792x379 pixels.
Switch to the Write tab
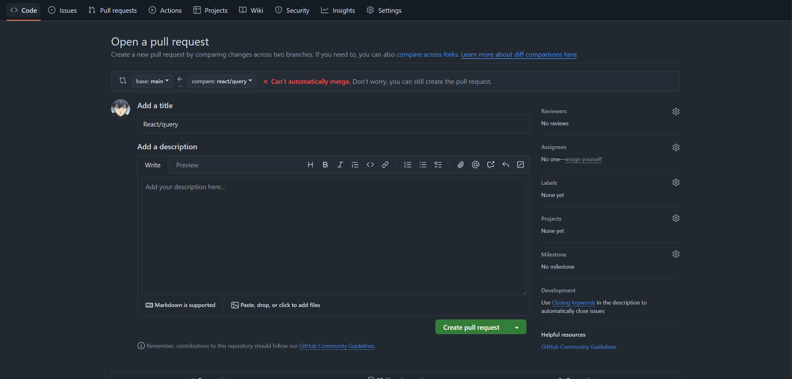tap(153, 165)
